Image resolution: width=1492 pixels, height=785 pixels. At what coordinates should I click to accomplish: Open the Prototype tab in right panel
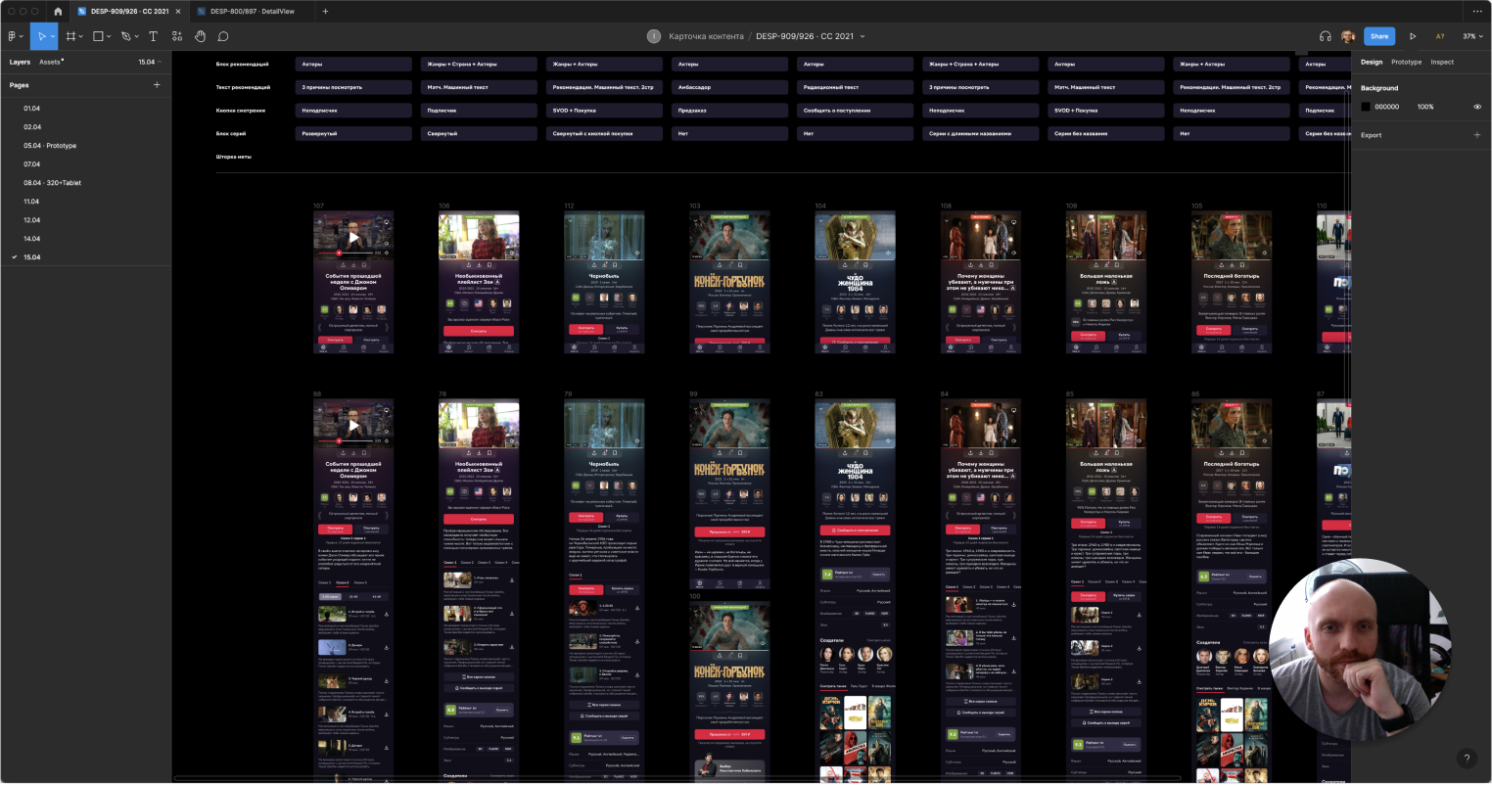click(1406, 62)
